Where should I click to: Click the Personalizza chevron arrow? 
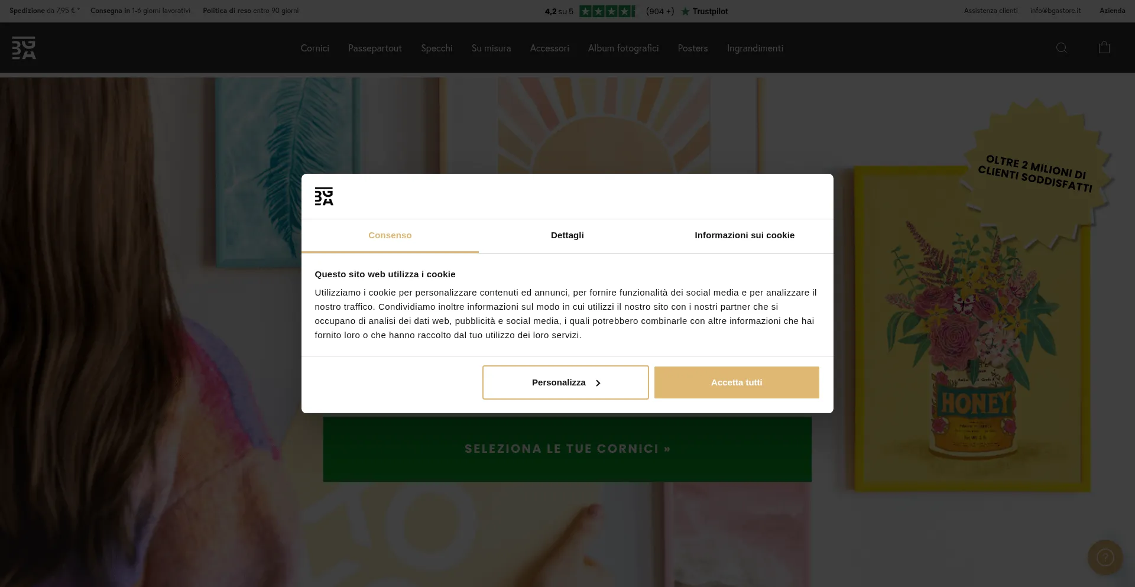(x=598, y=383)
